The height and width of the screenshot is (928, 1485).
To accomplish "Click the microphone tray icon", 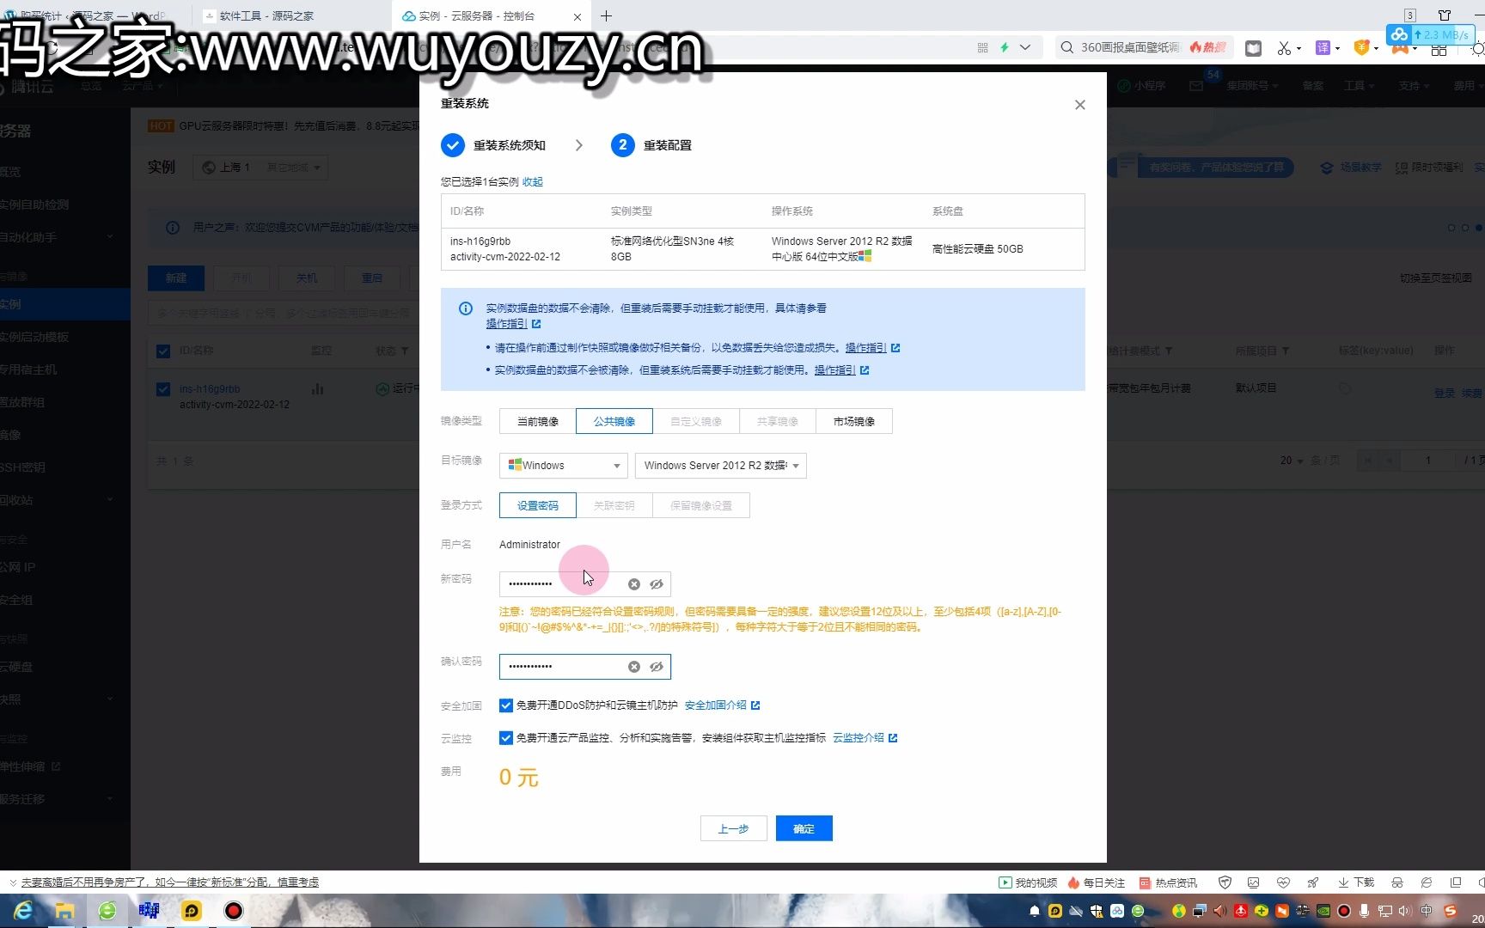I will pos(1364,911).
